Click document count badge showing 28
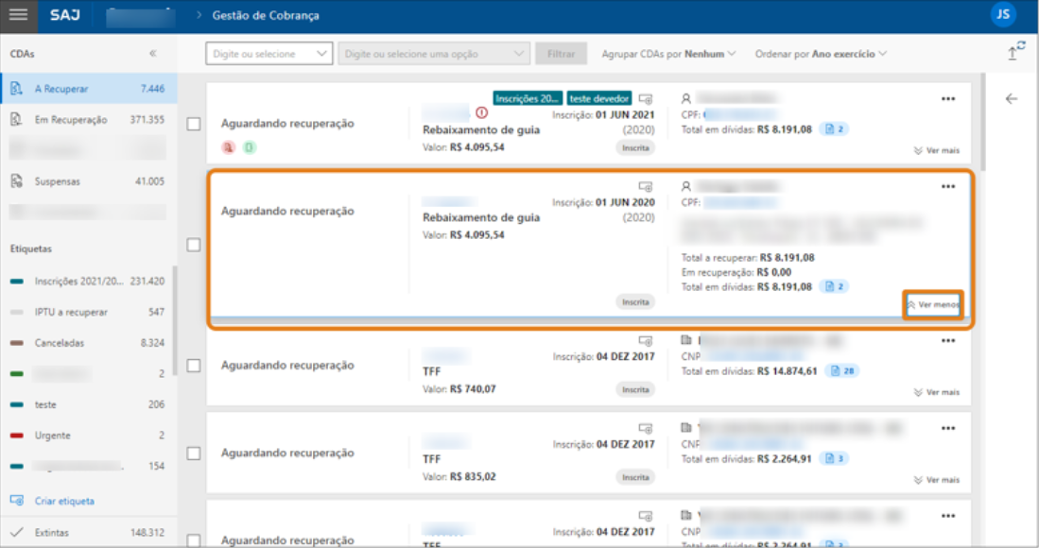 tap(841, 371)
